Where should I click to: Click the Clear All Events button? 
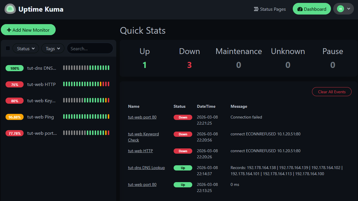pos(331,91)
